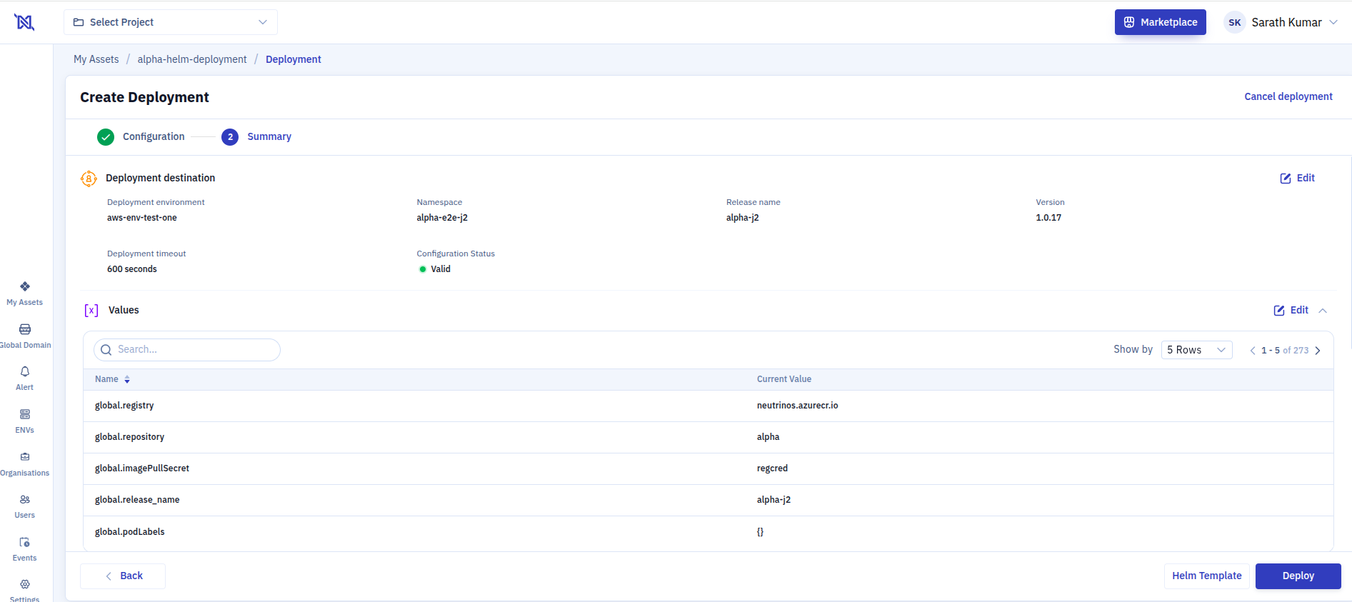Click the search magnifier icon

tap(106, 350)
